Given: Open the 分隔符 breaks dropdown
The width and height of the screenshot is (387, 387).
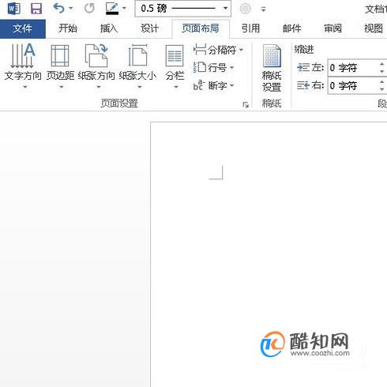Looking at the screenshot, I should coord(219,50).
